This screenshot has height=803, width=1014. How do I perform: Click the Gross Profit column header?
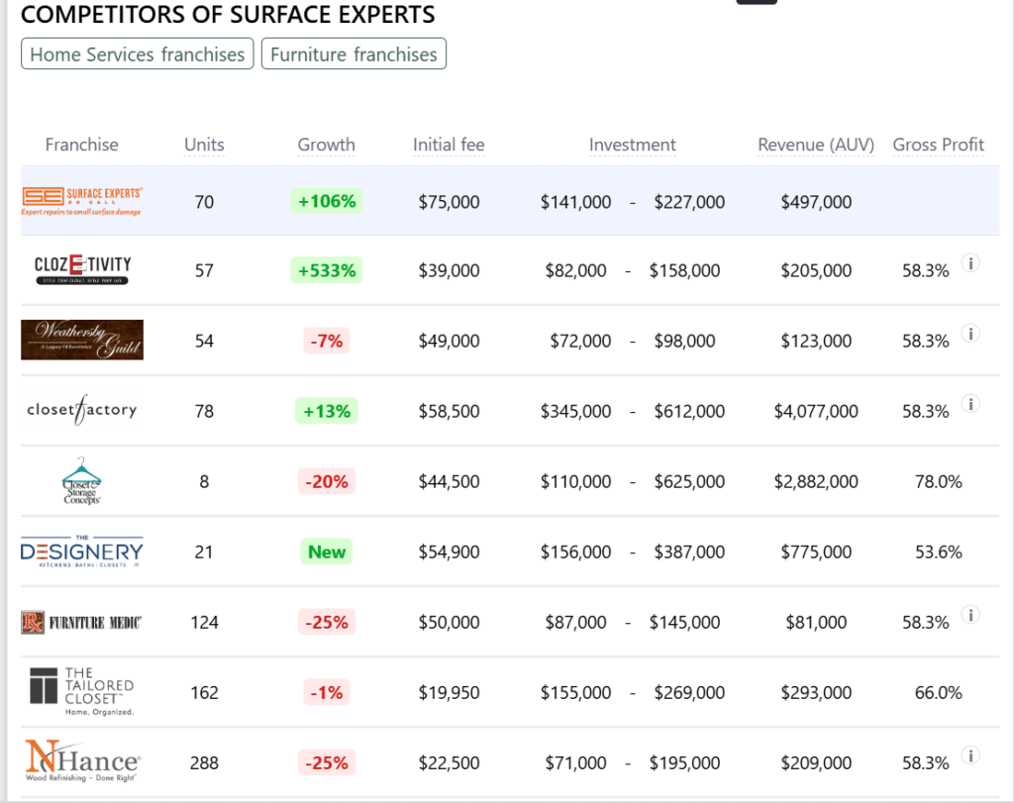[939, 145]
